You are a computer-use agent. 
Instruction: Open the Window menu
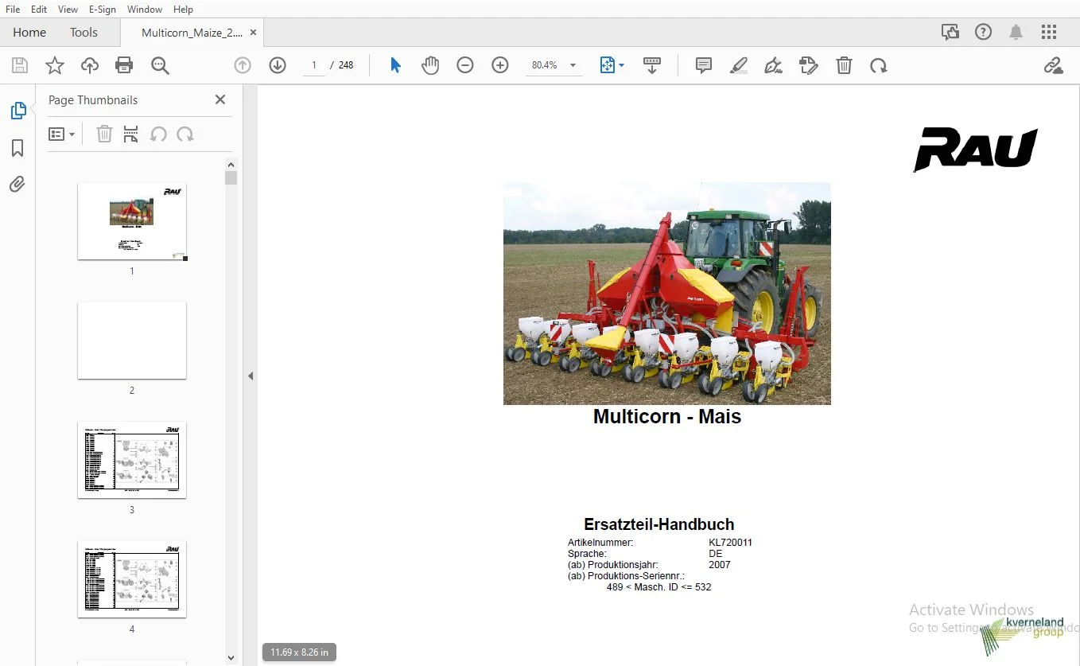(x=145, y=9)
